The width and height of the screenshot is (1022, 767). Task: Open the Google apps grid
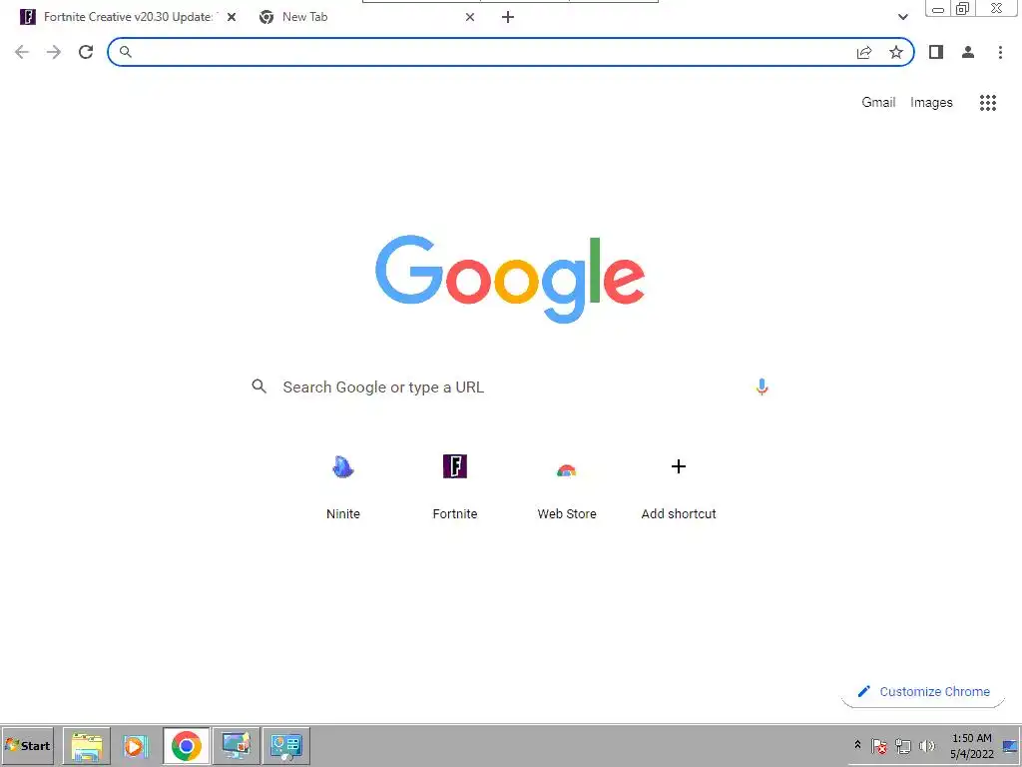[x=988, y=103]
